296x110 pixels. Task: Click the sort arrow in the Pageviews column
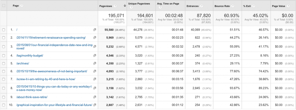(x=125, y=6)
